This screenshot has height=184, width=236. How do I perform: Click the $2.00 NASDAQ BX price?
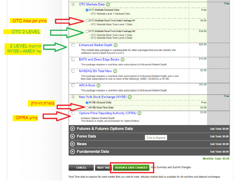[203, 70]
